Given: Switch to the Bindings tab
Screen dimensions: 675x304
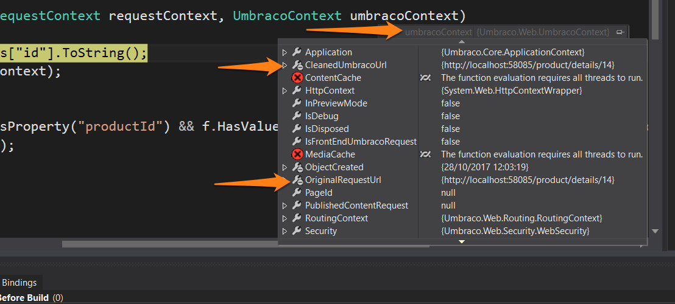Looking at the screenshot, I should pyautogui.click(x=19, y=283).
